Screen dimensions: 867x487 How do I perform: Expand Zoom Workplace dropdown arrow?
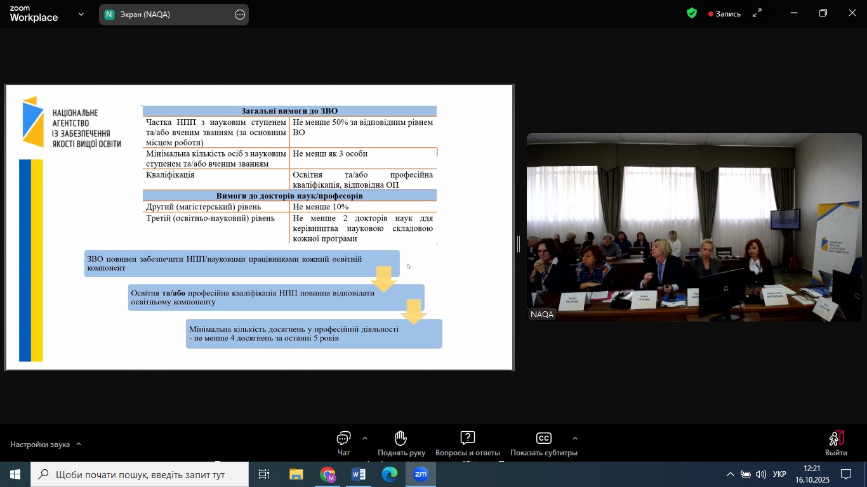[81, 14]
